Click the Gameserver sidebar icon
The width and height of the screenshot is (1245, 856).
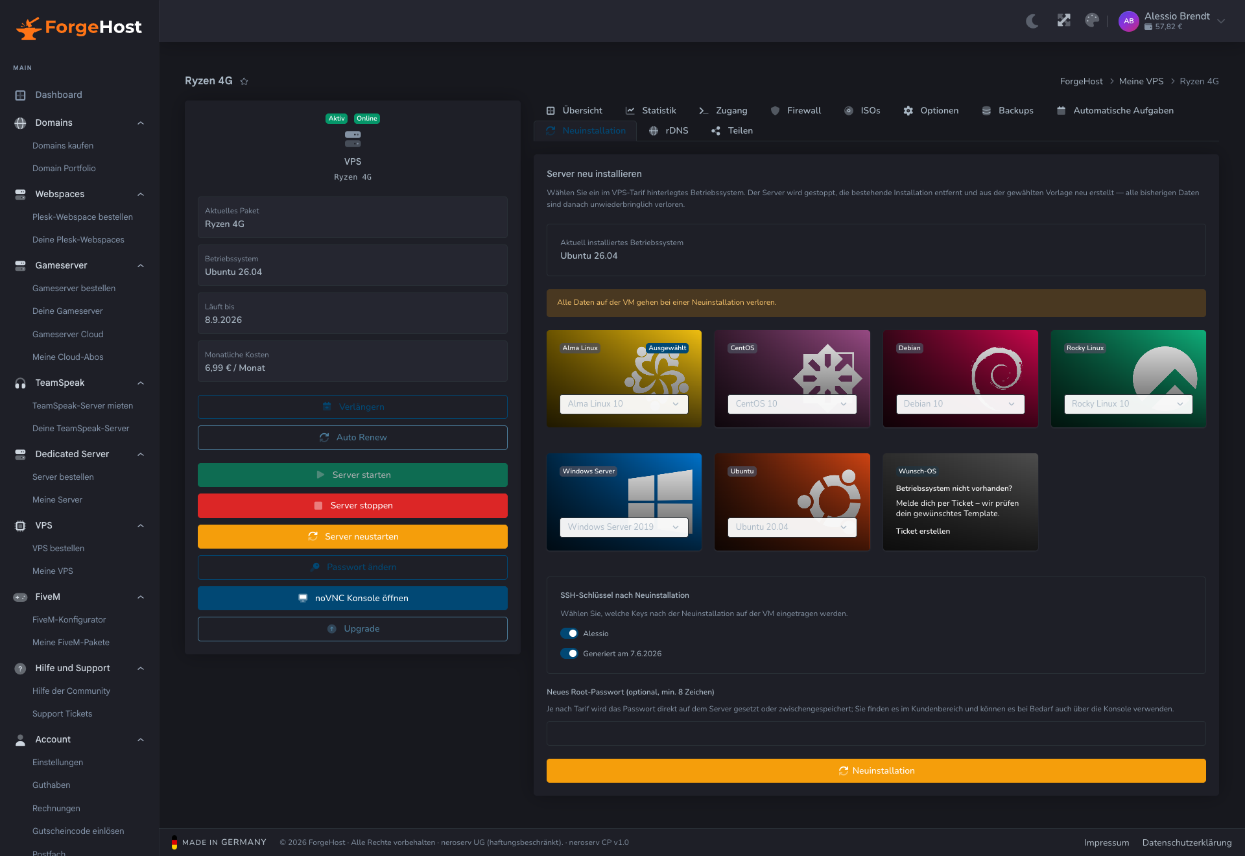[20, 265]
